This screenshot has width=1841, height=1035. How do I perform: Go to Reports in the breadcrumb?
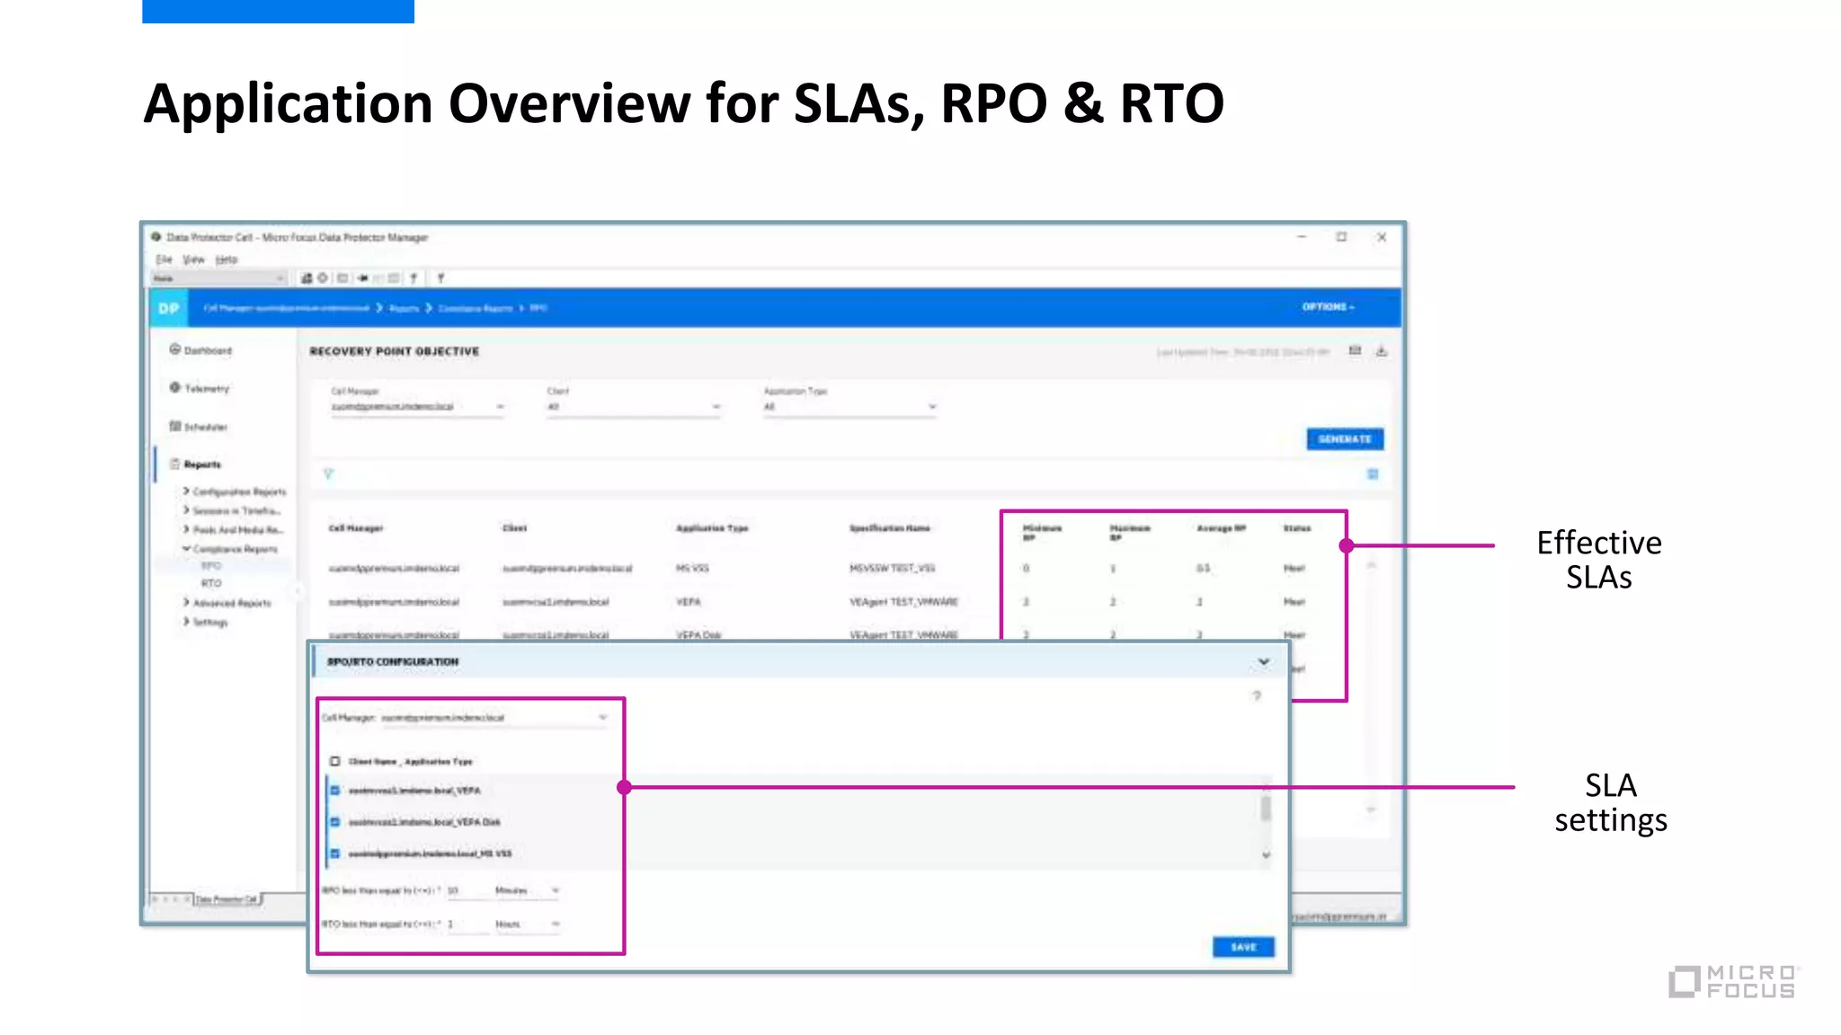(404, 308)
